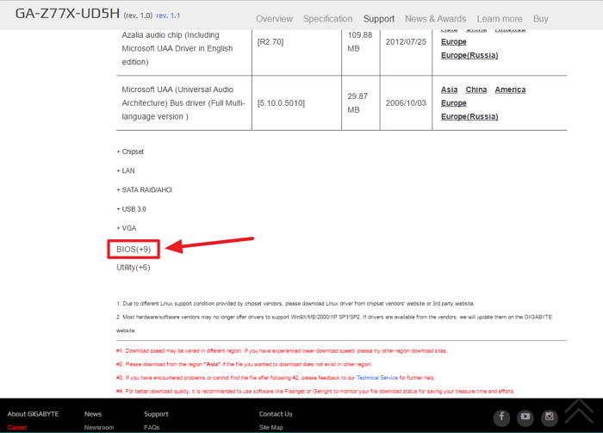Click the Microsoft UAA Bus driver description
The height and width of the screenshot is (433, 603).
tap(183, 103)
